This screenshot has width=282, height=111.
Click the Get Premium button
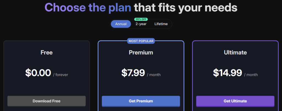pos(141,101)
